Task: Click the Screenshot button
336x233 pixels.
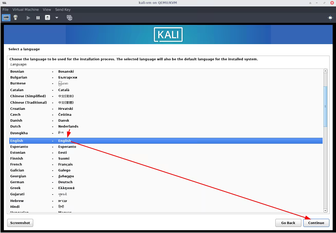Action: (x=20, y=223)
